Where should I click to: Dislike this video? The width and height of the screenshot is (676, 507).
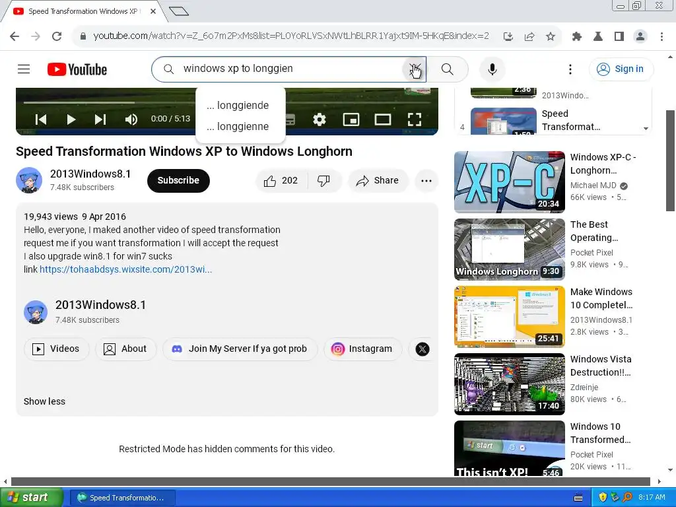pyautogui.click(x=323, y=181)
